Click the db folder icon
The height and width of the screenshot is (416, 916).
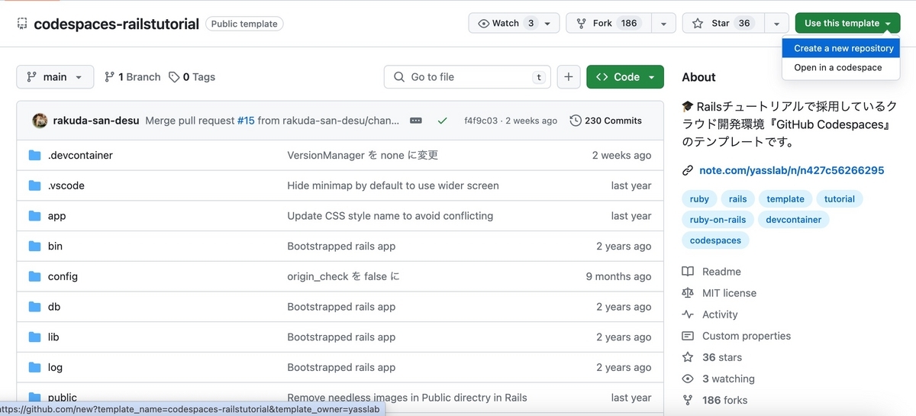coord(34,307)
